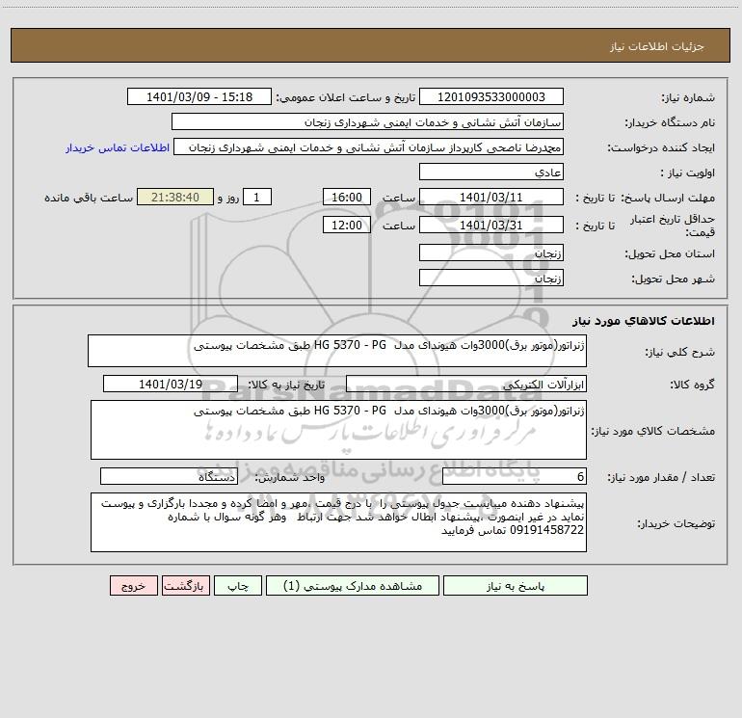The image size is (742, 718).
Task: Click the section title اطلاعات کالاهای مورد نیاز
Action: (644, 321)
